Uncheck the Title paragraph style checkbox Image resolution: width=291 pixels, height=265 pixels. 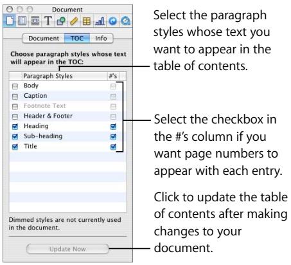(15, 147)
